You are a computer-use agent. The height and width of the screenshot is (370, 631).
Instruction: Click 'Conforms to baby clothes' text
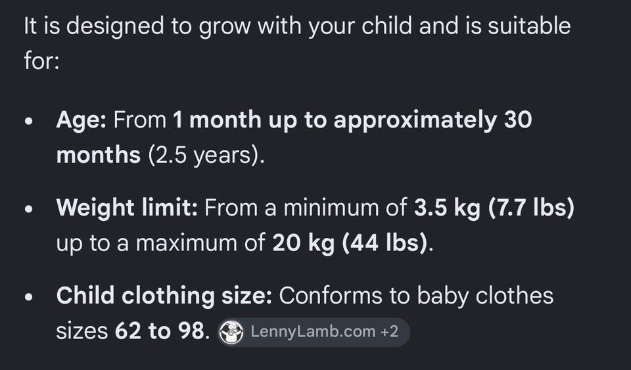pos(416,296)
